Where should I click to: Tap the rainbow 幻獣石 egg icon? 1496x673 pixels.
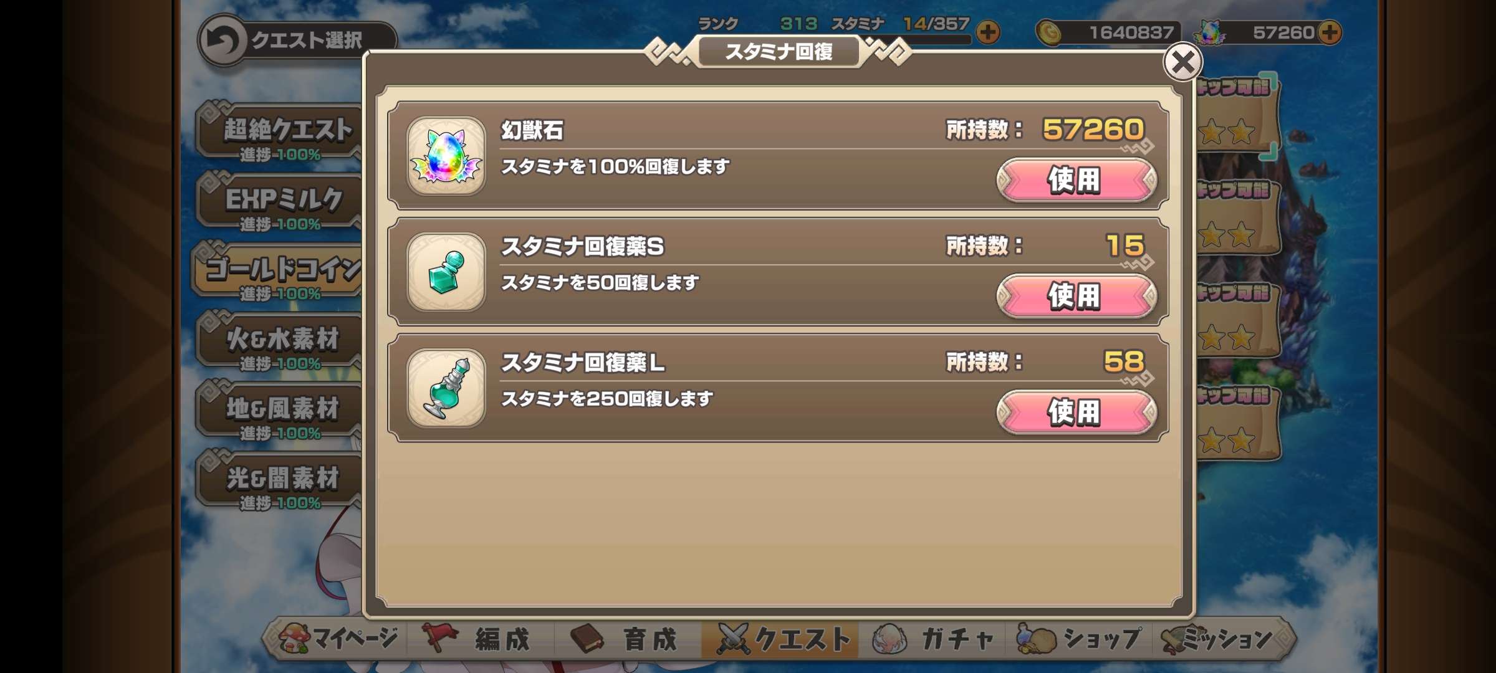pos(446,156)
